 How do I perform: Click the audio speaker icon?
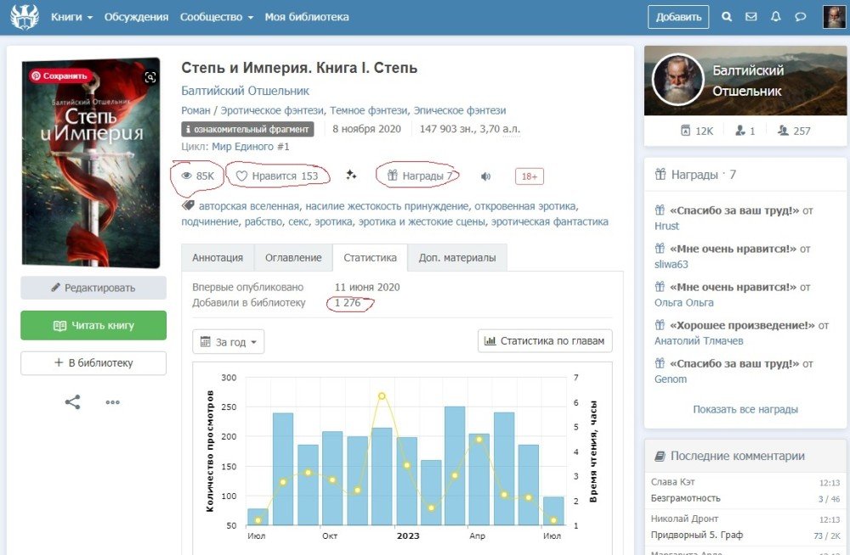click(x=485, y=177)
